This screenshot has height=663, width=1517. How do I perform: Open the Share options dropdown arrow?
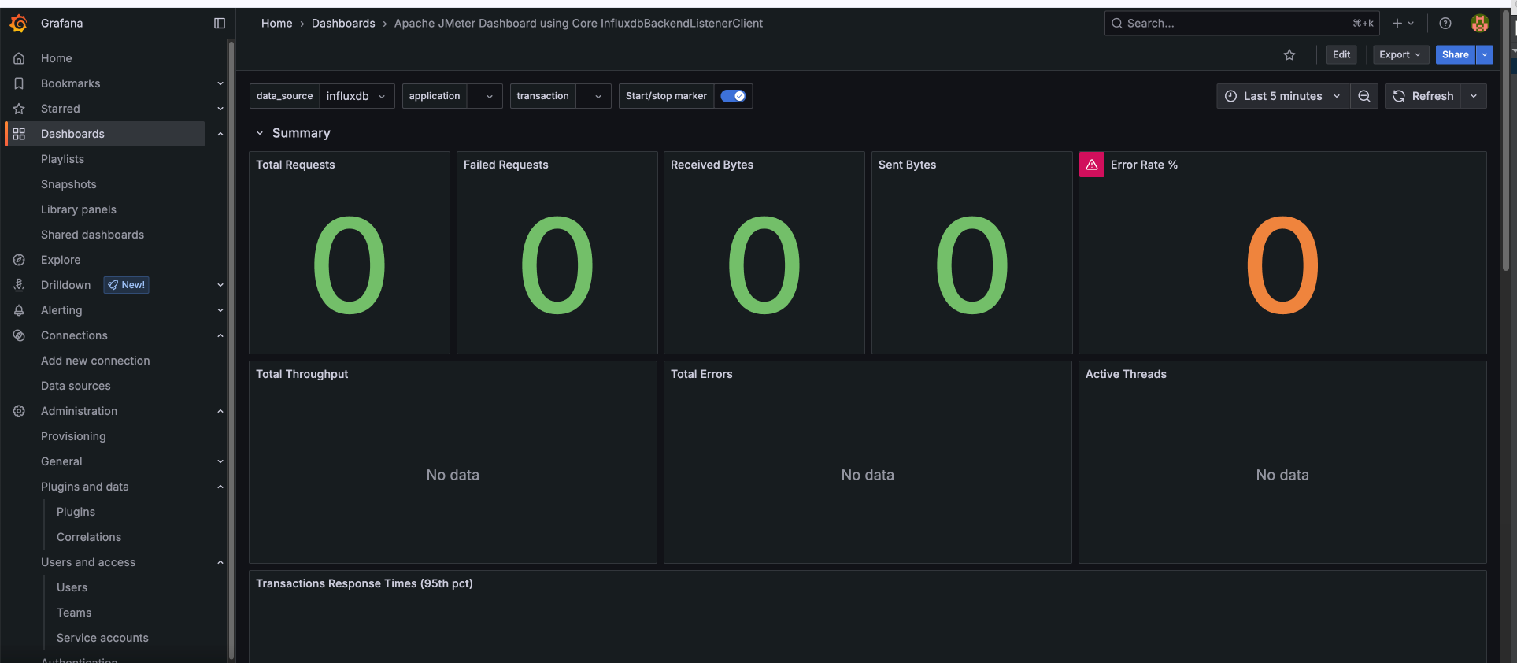(1485, 55)
